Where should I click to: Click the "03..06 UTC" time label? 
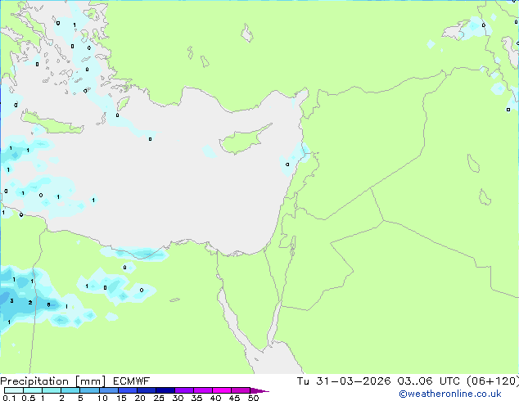[x=429, y=381]
